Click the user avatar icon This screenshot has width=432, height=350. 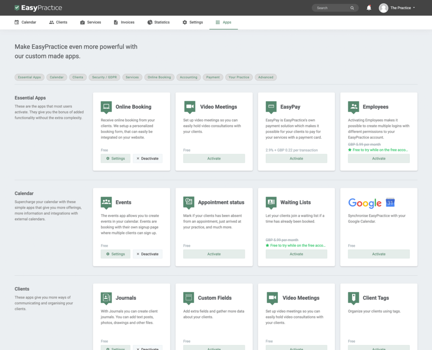point(383,8)
